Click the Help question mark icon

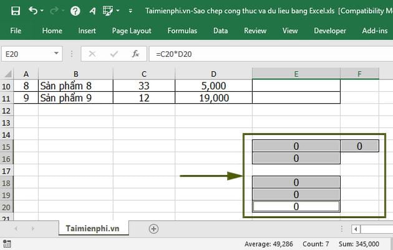(x=75, y=11)
